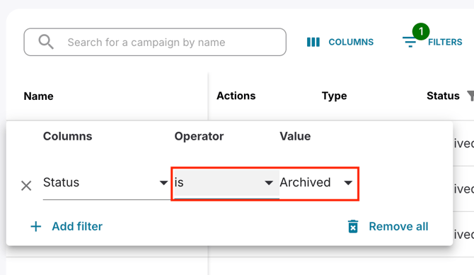The width and height of the screenshot is (474, 275).
Task: Click the funnel icon beside Status header
Action: click(470, 96)
